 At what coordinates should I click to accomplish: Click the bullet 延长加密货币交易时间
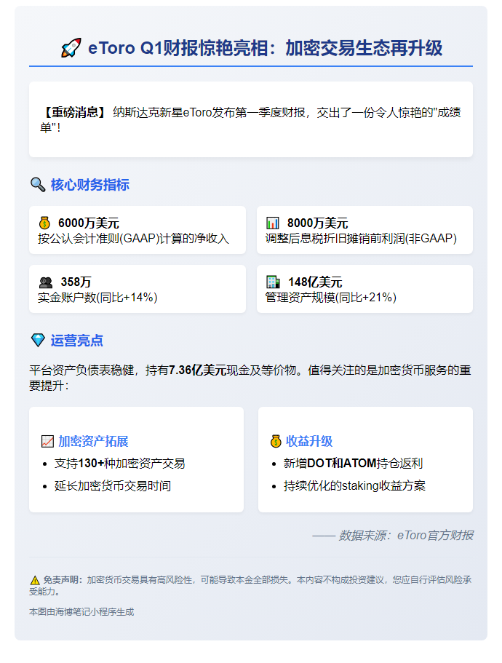[x=113, y=486]
